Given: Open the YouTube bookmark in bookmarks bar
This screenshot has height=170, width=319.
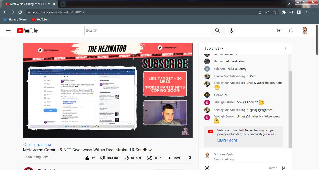Looking at the screenshot, I should pyautogui.click(x=39, y=20).
